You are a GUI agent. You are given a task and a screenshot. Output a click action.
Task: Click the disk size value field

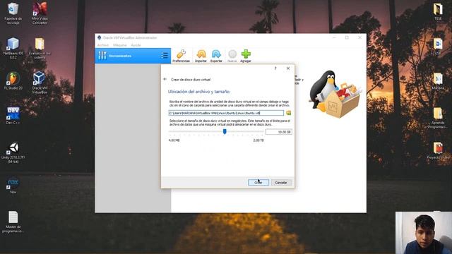point(278,132)
